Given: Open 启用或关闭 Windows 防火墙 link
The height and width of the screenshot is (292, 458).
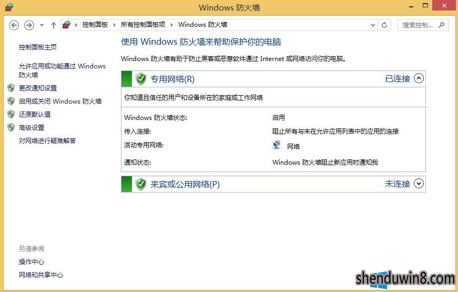Looking at the screenshot, I should click(60, 101).
